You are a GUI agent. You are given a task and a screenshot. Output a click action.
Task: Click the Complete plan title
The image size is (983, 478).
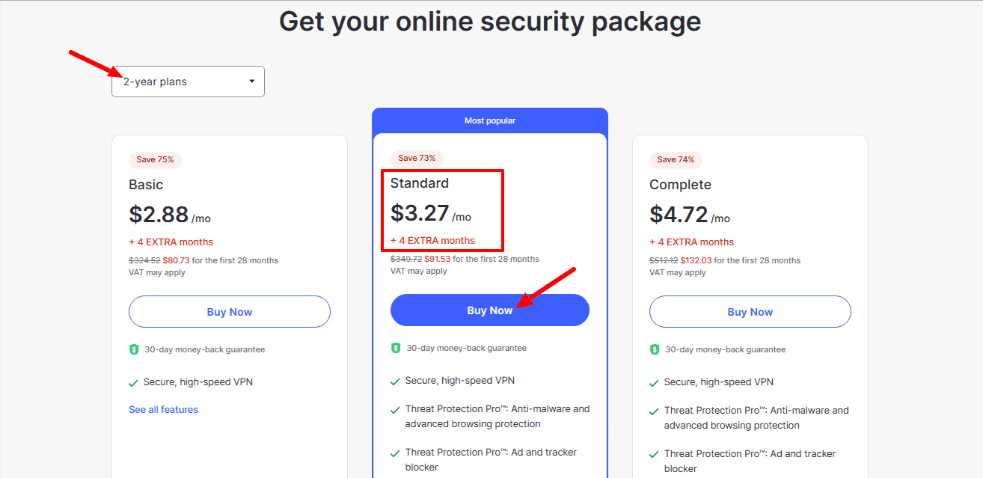click(680, 185)
